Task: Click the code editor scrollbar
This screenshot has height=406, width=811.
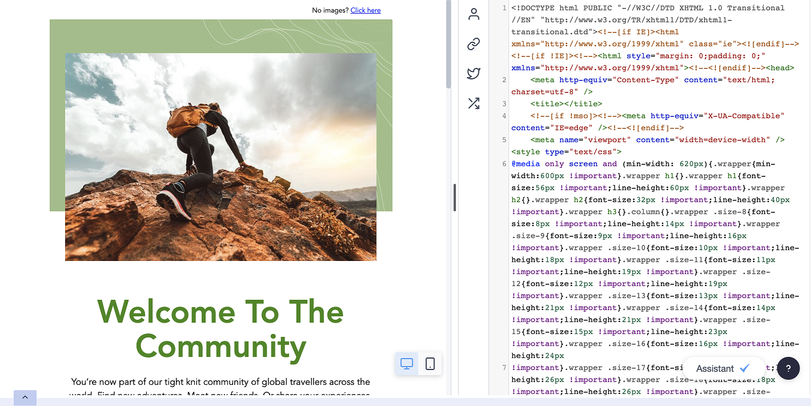Action: click(x=453, y=197)
